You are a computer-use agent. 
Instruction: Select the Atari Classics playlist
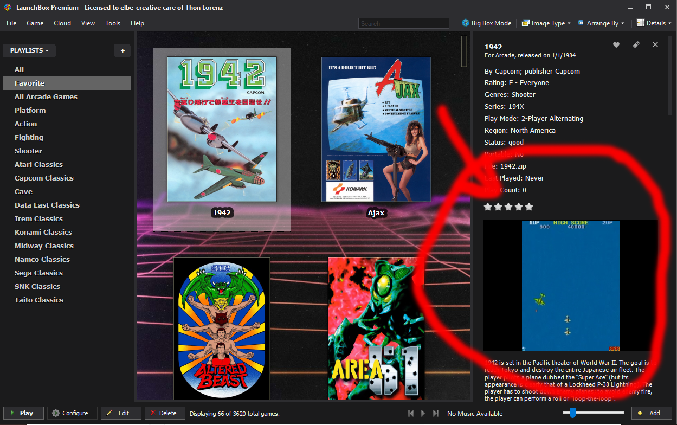tap(67, 164)
